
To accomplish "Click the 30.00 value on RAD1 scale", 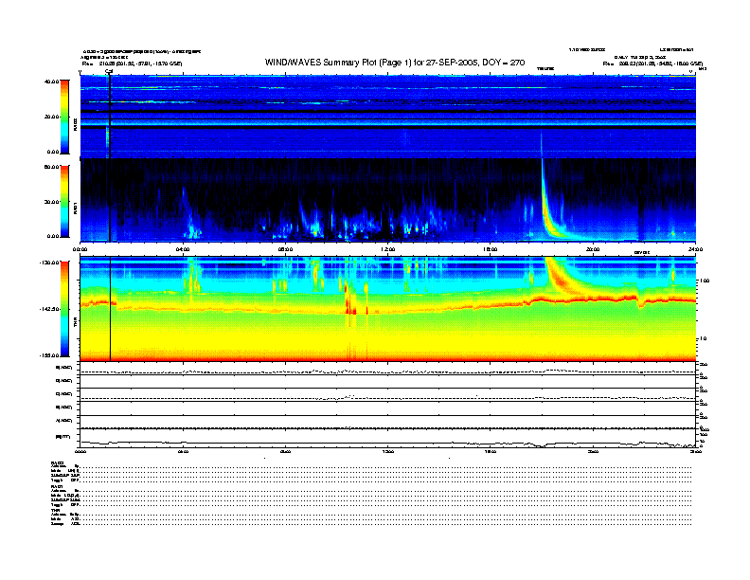I will click(51, 202).
